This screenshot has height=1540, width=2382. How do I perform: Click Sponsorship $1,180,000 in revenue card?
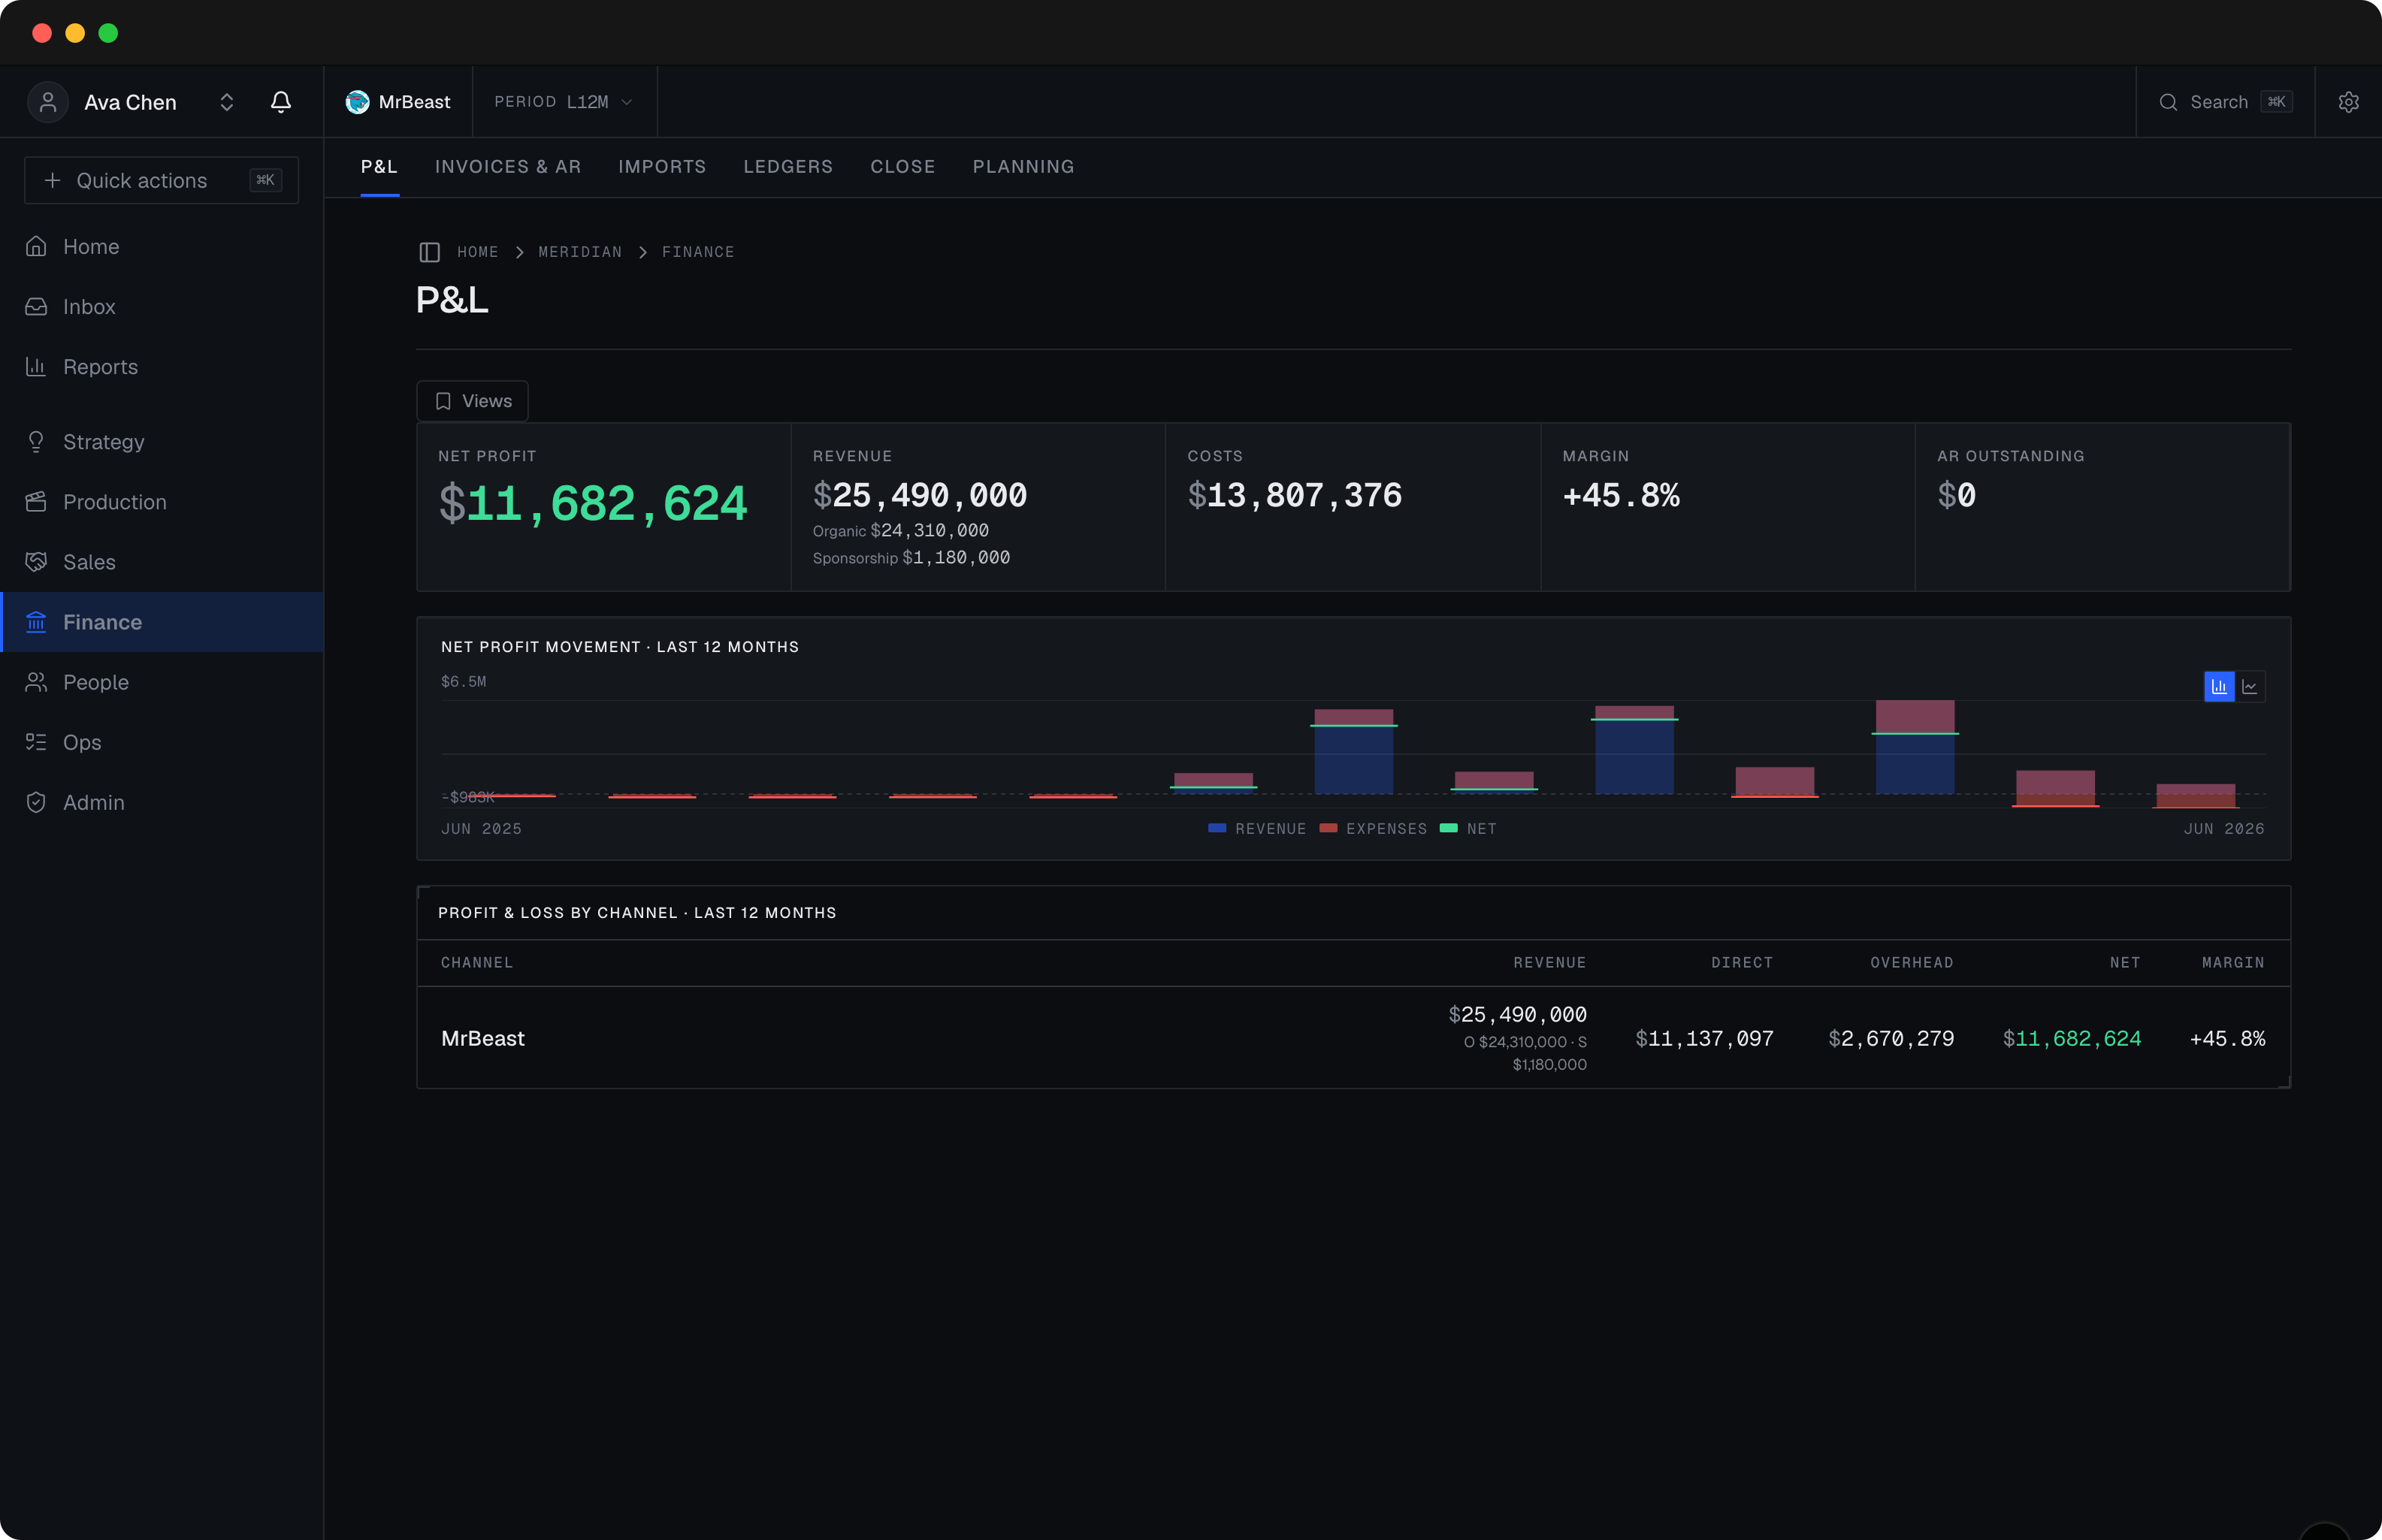coord(911,557)
